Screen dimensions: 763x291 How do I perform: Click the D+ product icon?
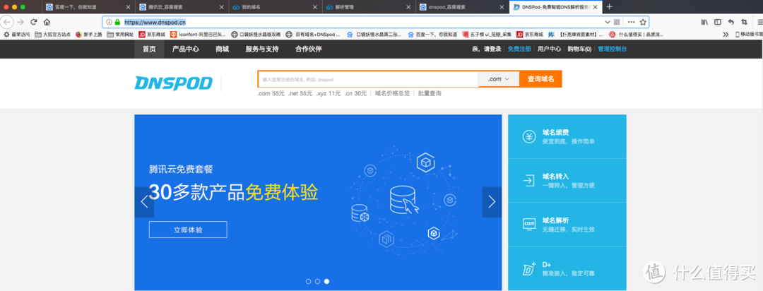(x=529, y=268)
